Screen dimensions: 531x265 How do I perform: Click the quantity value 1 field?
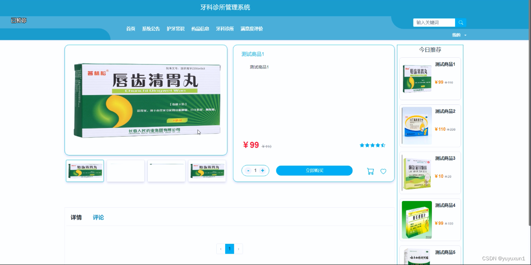255,170
